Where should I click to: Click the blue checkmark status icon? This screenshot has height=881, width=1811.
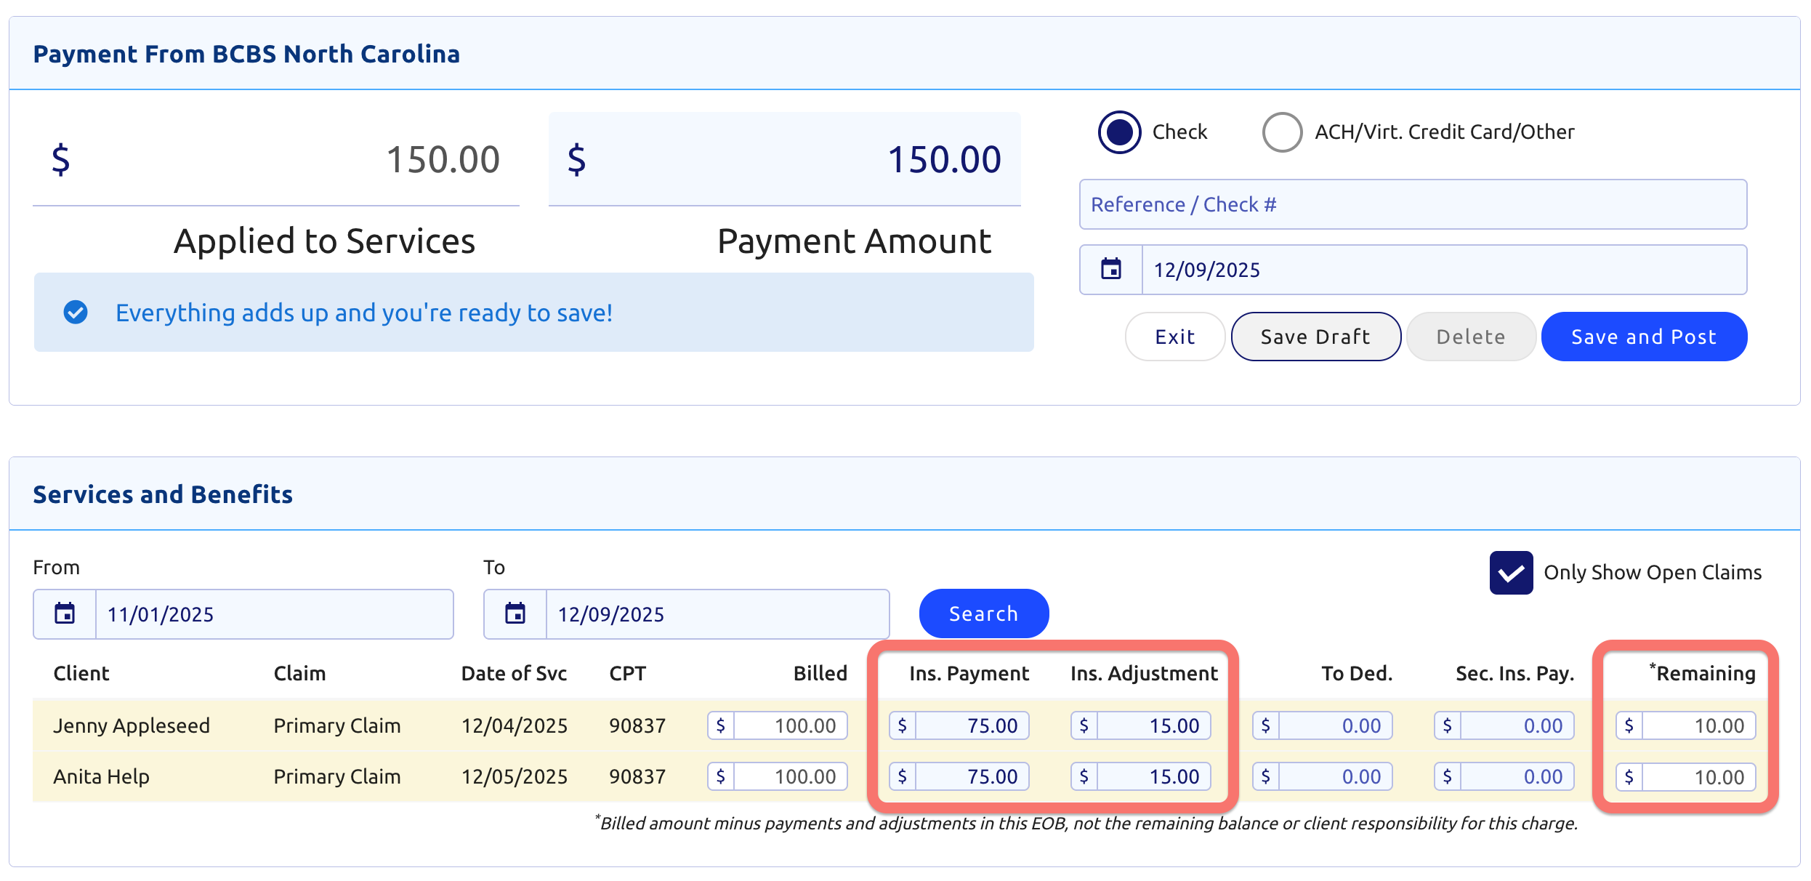[x=76, y=313]
